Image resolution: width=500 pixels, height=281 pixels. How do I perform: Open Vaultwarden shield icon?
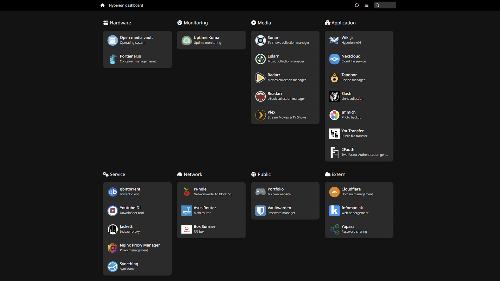(x=260, y=211)
